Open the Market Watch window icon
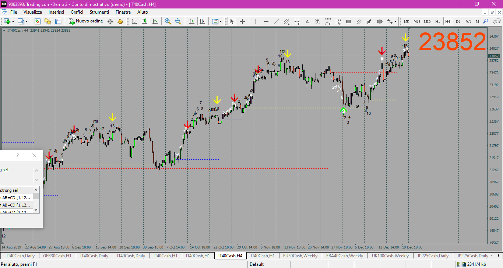503x268 pixels. pyautogui.click(x=38, y=21)
